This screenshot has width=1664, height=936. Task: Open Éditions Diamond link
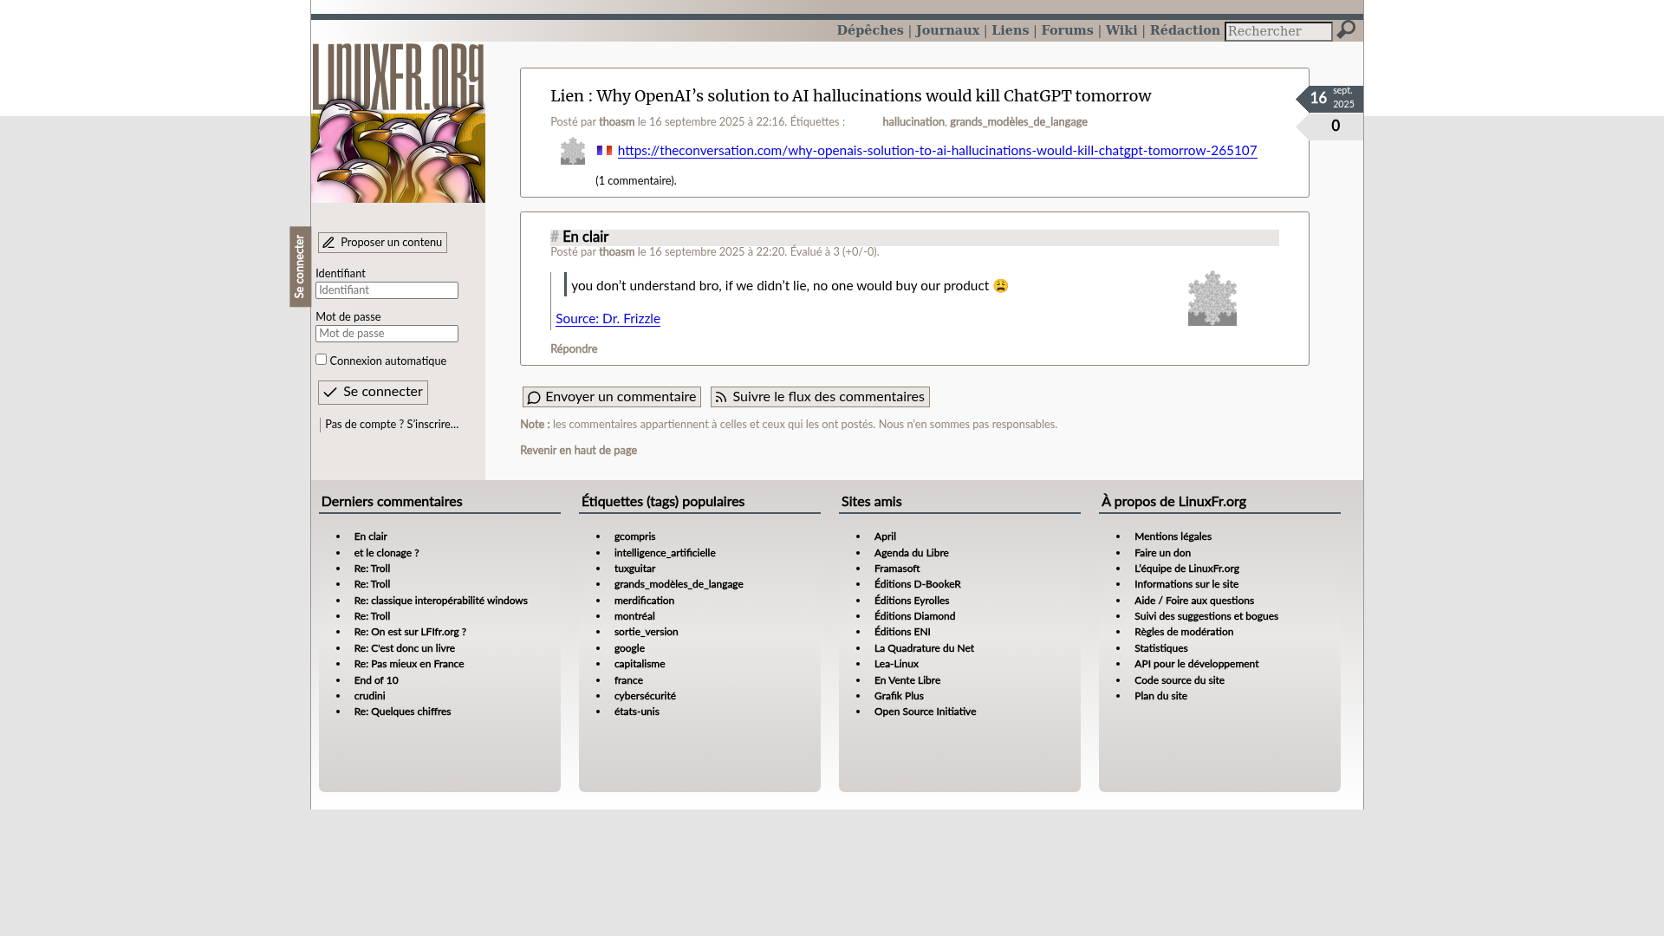914,616
